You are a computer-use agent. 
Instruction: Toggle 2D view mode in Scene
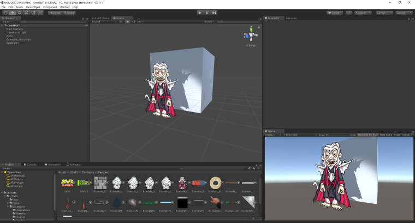(121, 22)
